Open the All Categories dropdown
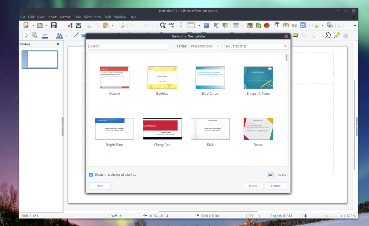Viewport: 369px width, 226px height. [256, 46]
